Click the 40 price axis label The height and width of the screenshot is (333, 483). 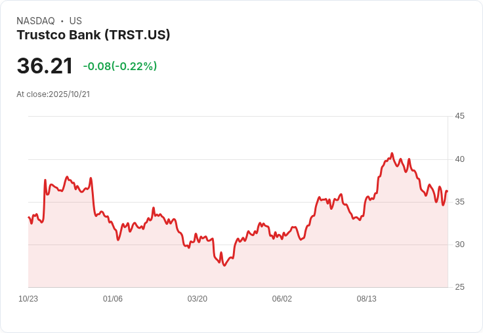pos(460,159)
